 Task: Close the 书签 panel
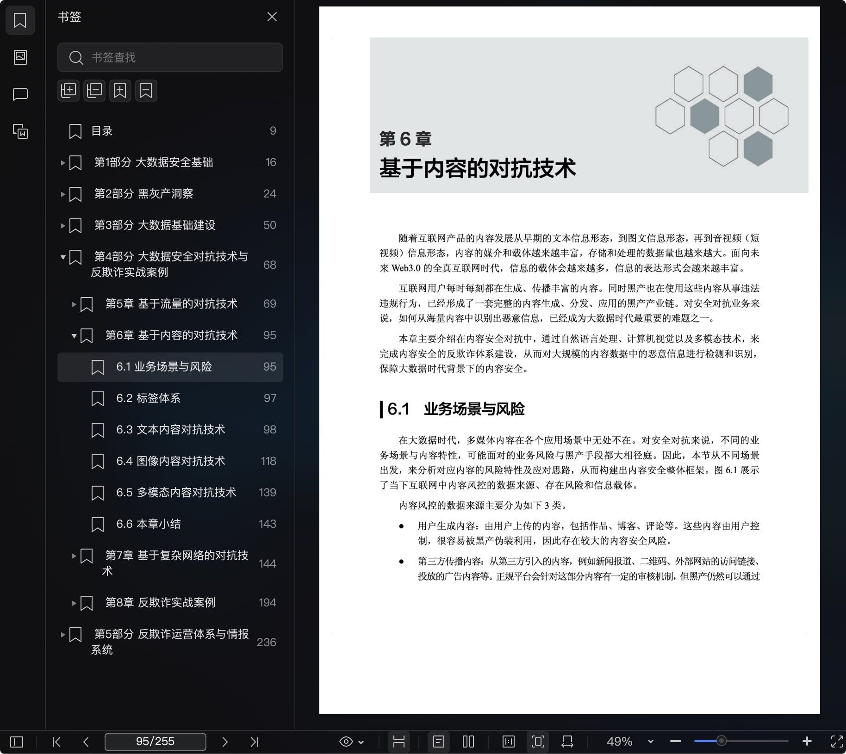pos(272,17)
